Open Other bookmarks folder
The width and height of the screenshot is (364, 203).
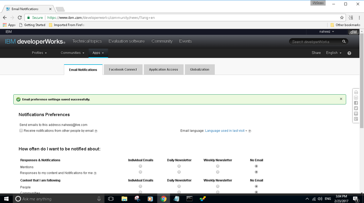[x=345, y=25]
